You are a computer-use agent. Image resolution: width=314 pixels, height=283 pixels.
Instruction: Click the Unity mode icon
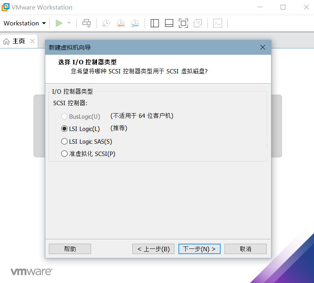click(198, 23)
